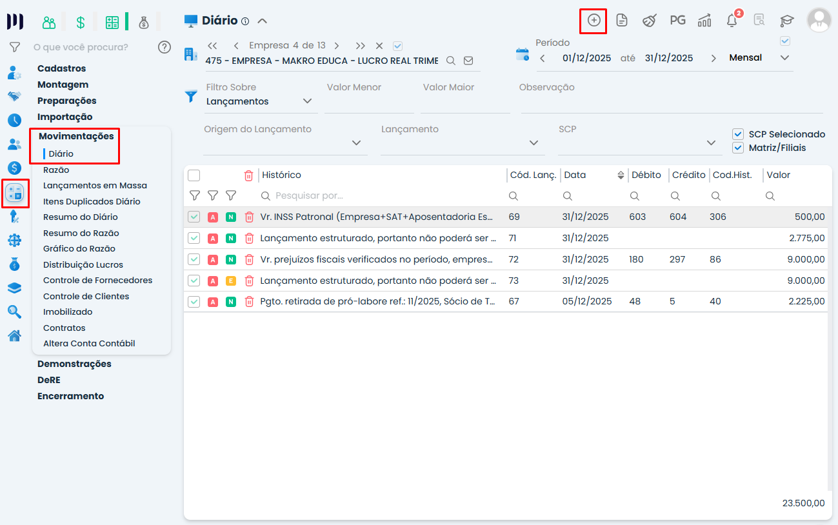Click the add new entry plus icon
This screenshot has height=525, width=838.
pyautogui.click(x=594, y=21)
